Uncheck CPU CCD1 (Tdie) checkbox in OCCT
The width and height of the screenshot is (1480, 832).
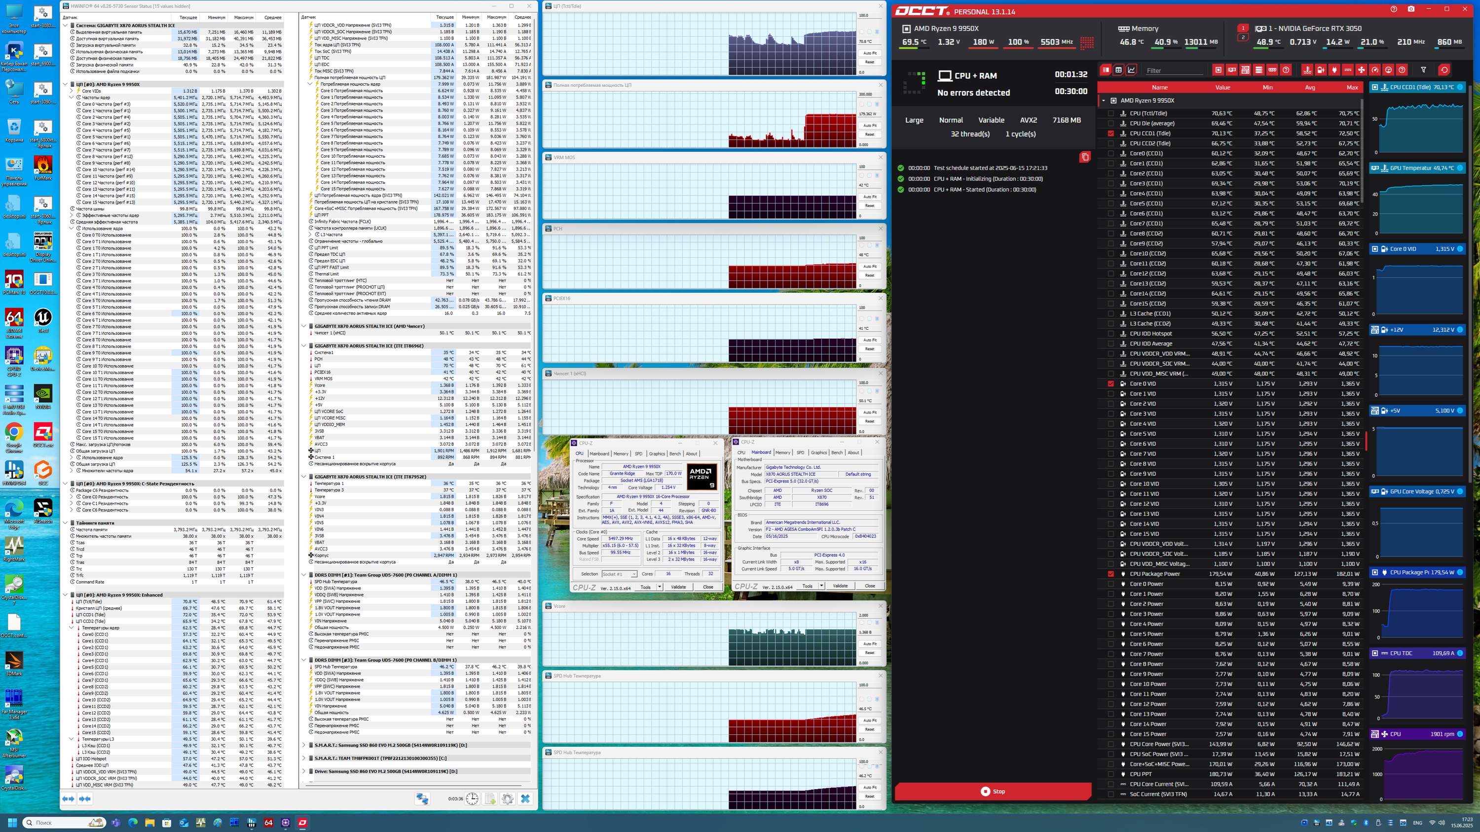click(1110, 133)
